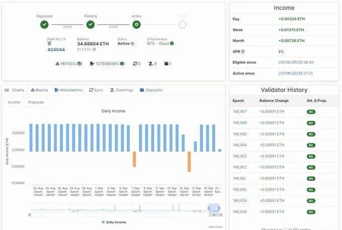
Task: Click the APR question mark help icon
Action: (243, 52)
